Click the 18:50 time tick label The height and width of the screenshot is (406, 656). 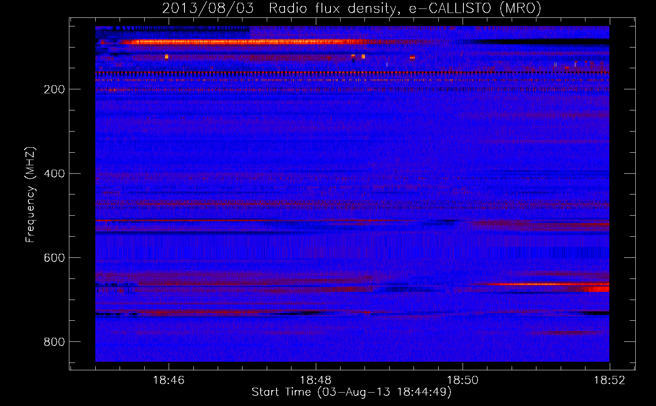(463, 380)
